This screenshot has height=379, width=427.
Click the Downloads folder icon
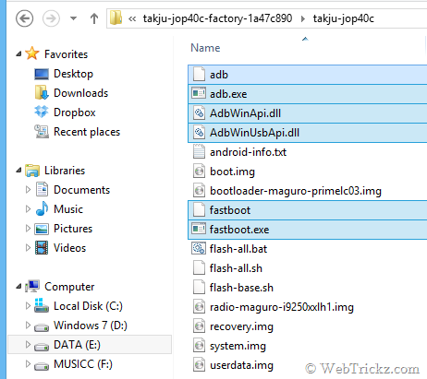(x=42, y=92)
